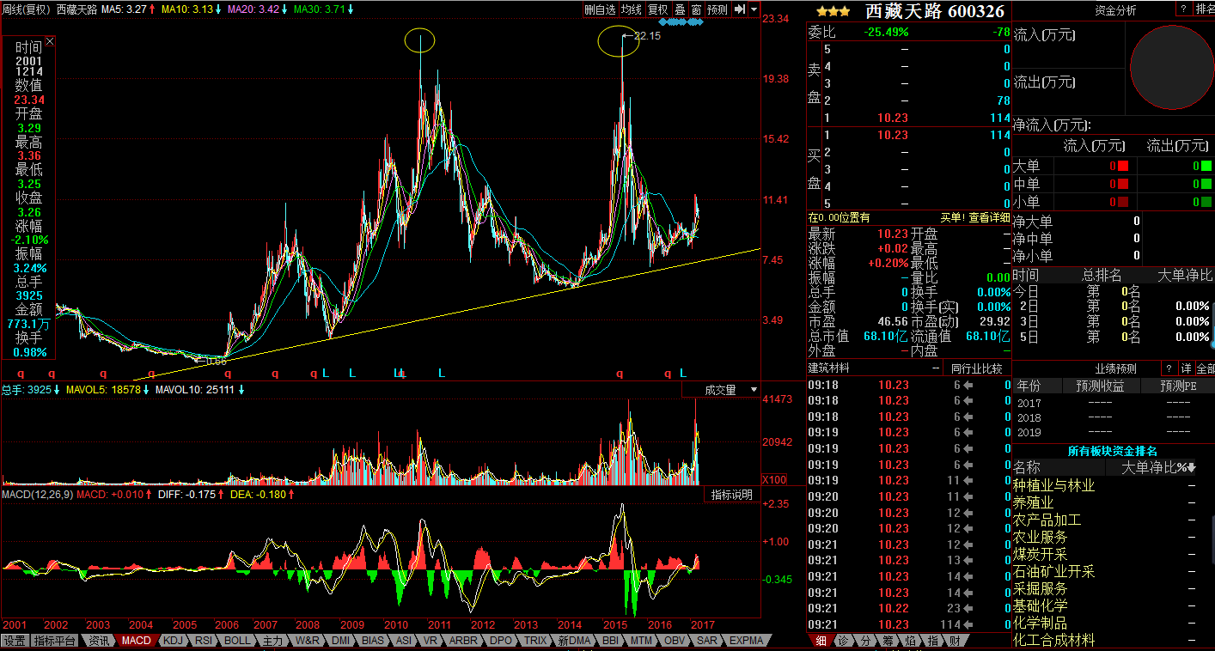Open the 财 finance tab icon
The width and height of the screenshot is (1215, 651).
956,641
